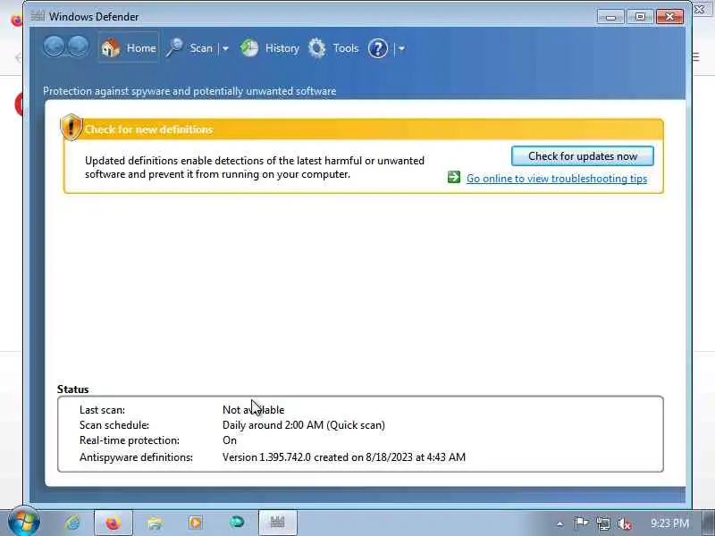Launch Internet Explorer from the taskbar

click(72, 523)
